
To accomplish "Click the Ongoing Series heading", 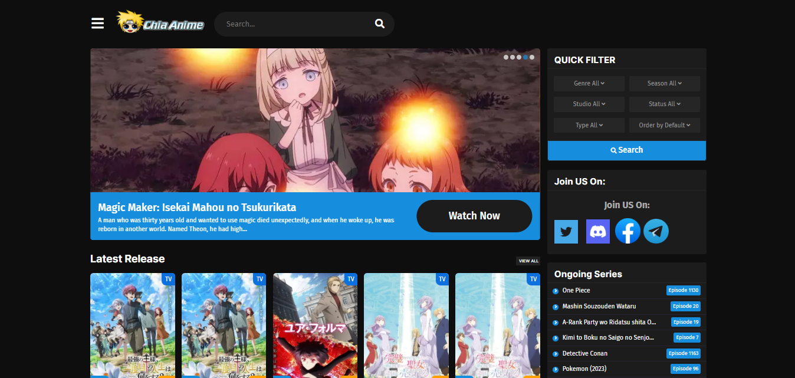I will 588,274.
